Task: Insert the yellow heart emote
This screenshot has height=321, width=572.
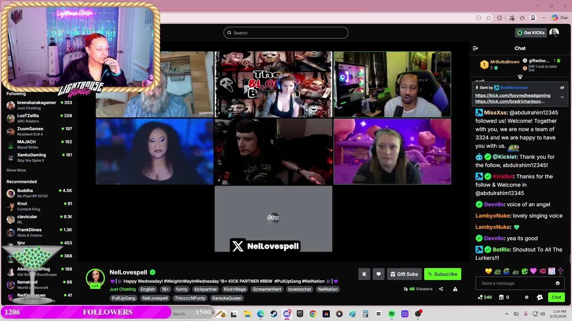Action: pyautogui.click(x=488, y=271)
